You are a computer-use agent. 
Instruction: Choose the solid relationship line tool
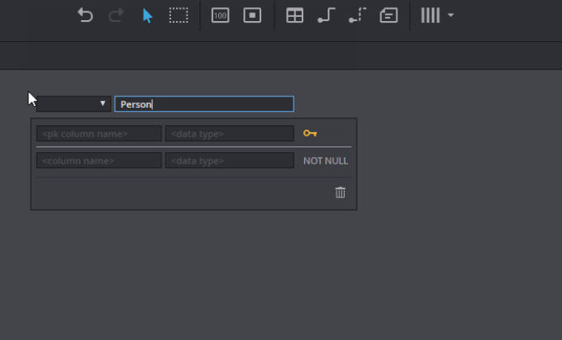click(x=326, y=15)
